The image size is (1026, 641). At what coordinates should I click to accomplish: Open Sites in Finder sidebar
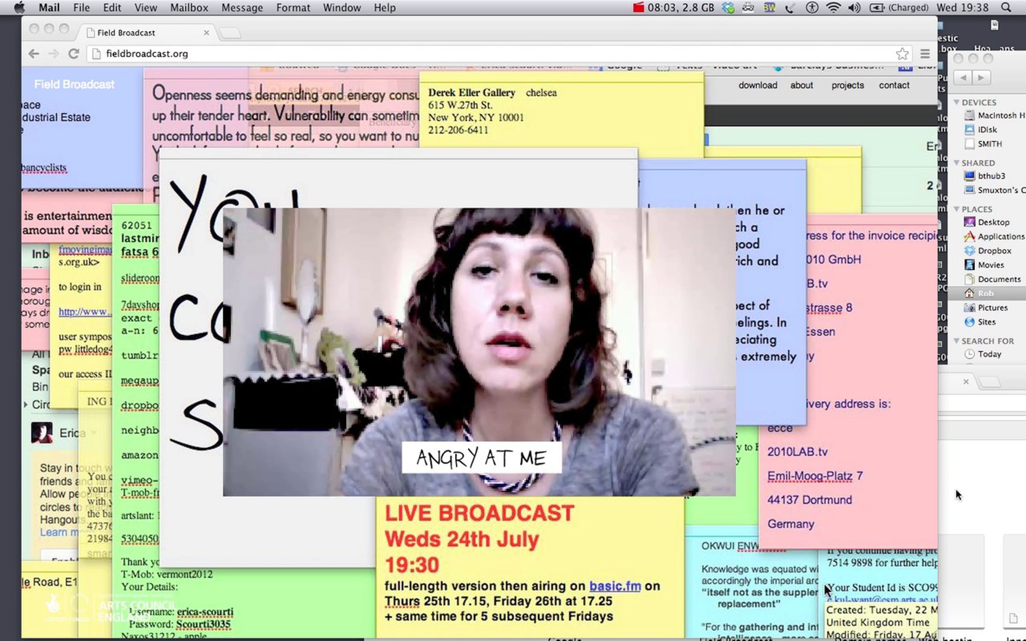(x=980, y=322)
